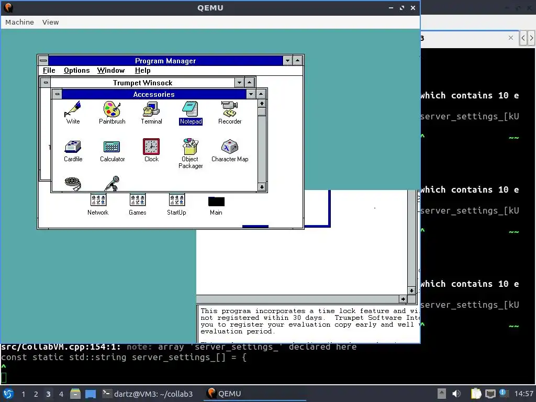Open the Options menu in Program Manager
The image size is (536, 402).
click(x=76, y=71)
